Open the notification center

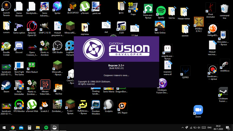click(x=228, y=128)
